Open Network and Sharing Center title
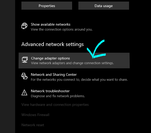Viewport: 151px width, 133px height. 54,75
